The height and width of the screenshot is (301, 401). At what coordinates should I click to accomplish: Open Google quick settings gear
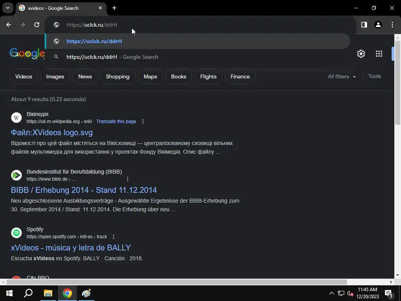pyautogui.click(x=361, y=54)
